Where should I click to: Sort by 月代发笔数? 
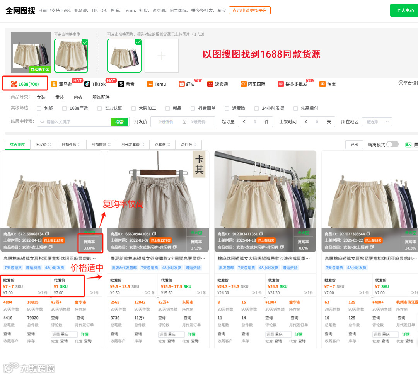click(x=133, y=145)
